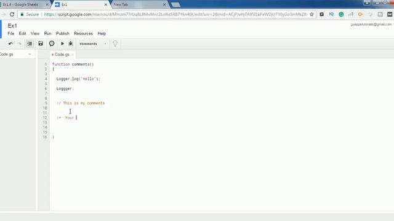Click the 'function comments()' line
394x221 pixels.
[73, 64]
